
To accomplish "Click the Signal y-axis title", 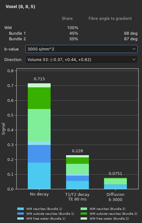I will point(3,129).
